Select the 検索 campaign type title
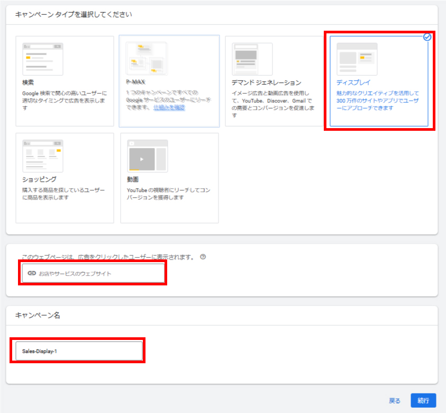The image size is (446, 413). coord(29,83)
